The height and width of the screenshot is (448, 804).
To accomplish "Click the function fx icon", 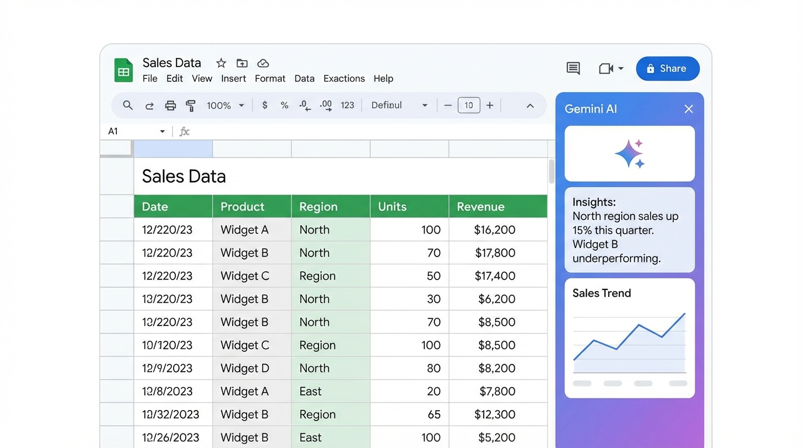I will tap(185, 131).
